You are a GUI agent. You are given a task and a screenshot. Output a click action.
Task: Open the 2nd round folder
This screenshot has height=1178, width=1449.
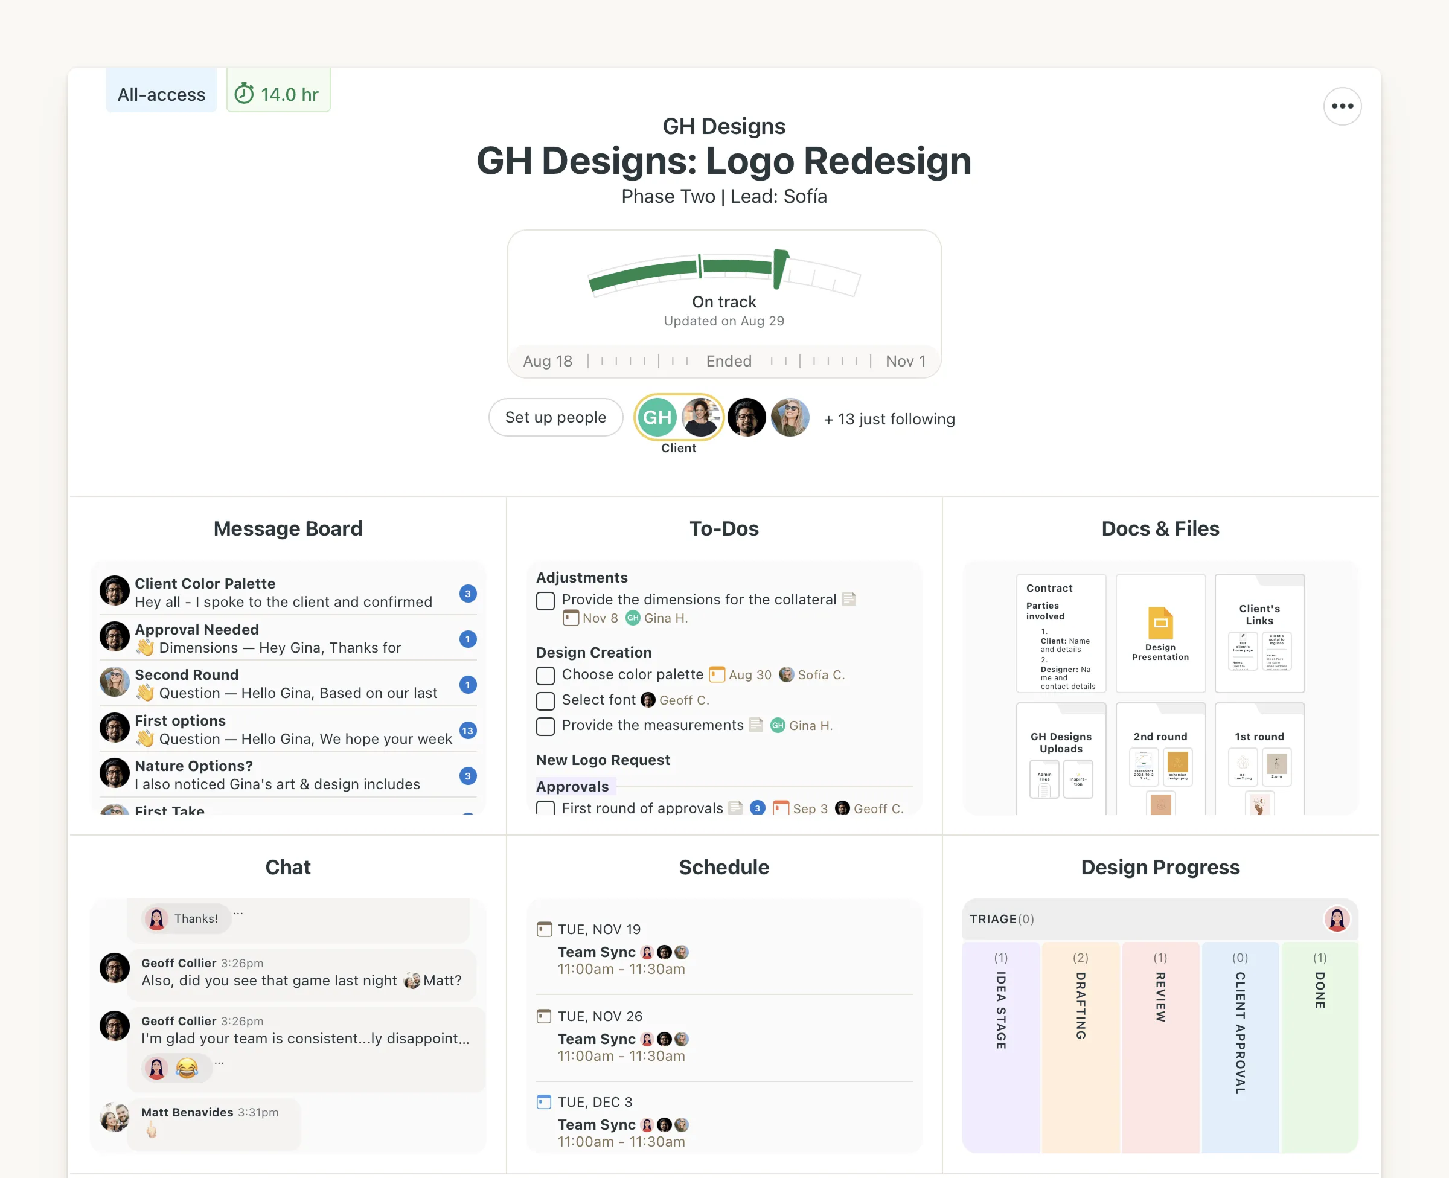1160,758
